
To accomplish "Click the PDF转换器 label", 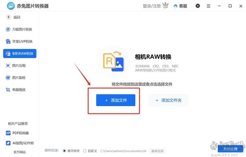I will click(21, 133).
